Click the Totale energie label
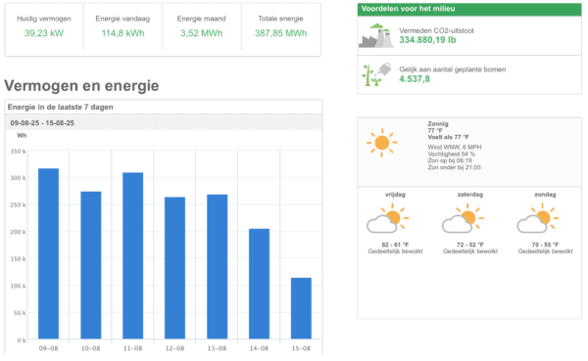 [x=280, y=19]
